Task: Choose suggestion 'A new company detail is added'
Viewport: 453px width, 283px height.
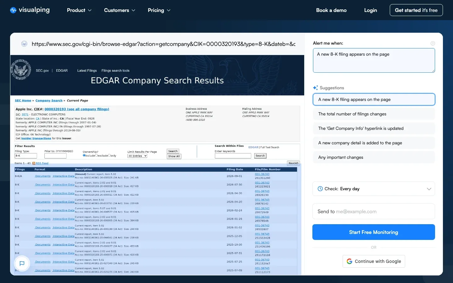Action: coord(374,143)
